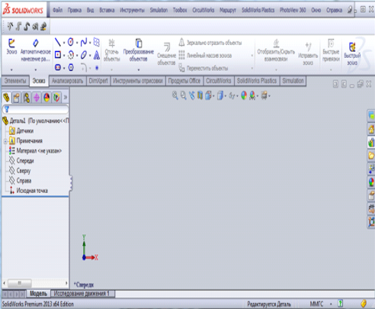Select the Сверху plane in tree
This screenshot has height=309, width=375.
pyautogui.click(x=20, y=171)
